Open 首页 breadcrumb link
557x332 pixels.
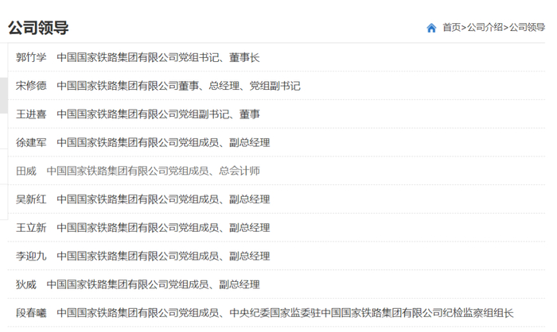click(451, 27)
